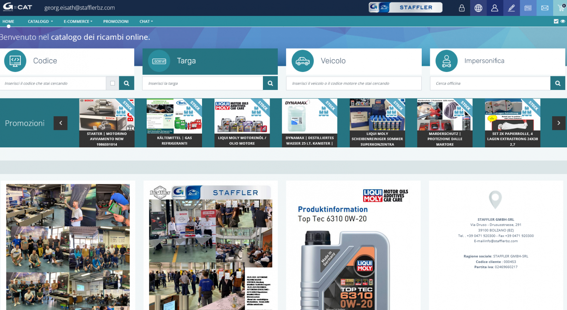Show next promotions with right arrow
The width and height of the screenshot is (567, 310).
click(x=558, y=123)
